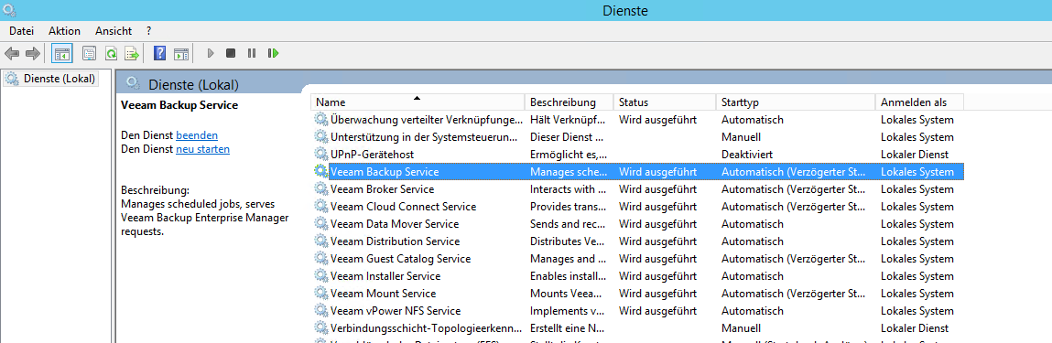Open the Datei menu

[x=21, y=31]
